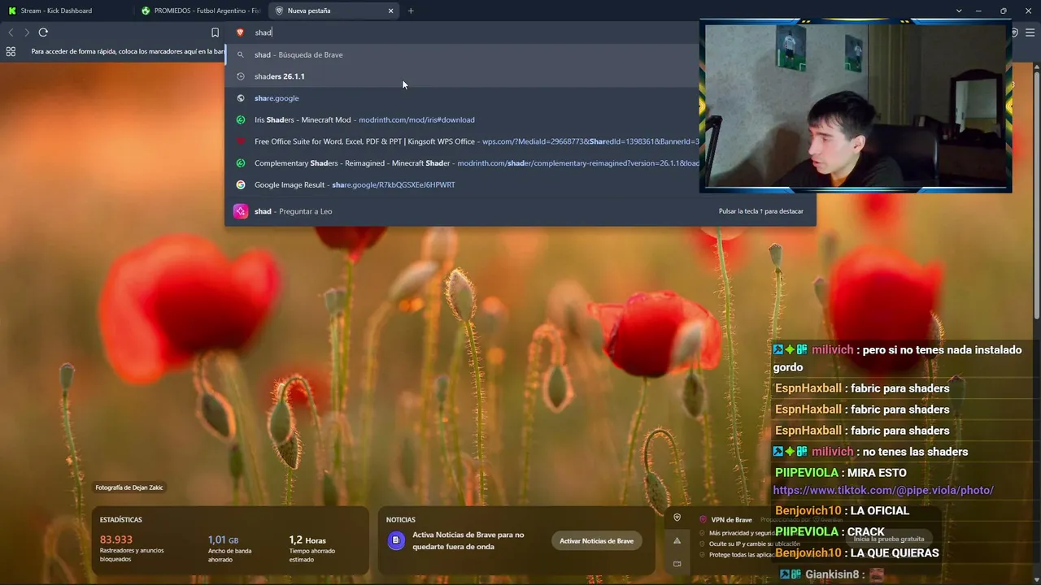Screen dimensions: 1041x585
Task: Click the search magnifier icon beside 'shad'
Action: (240, 54)
